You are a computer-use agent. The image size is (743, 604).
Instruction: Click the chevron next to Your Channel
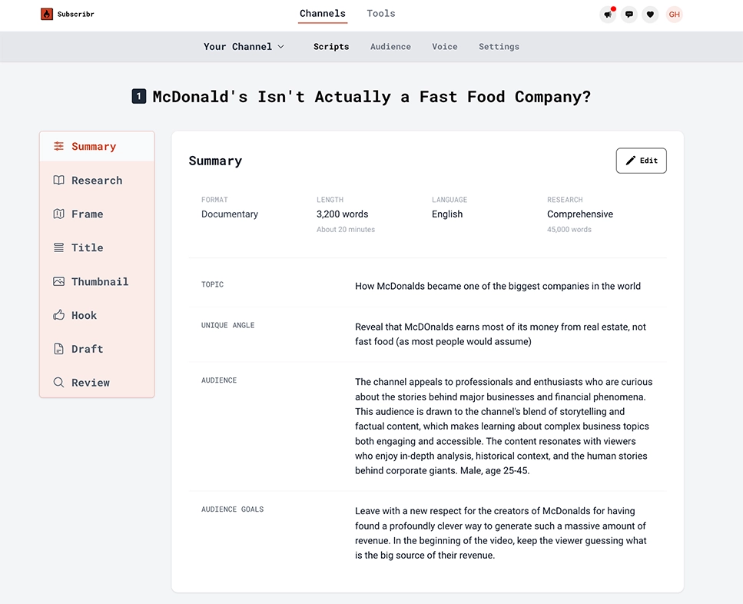(x=280, y=46)
